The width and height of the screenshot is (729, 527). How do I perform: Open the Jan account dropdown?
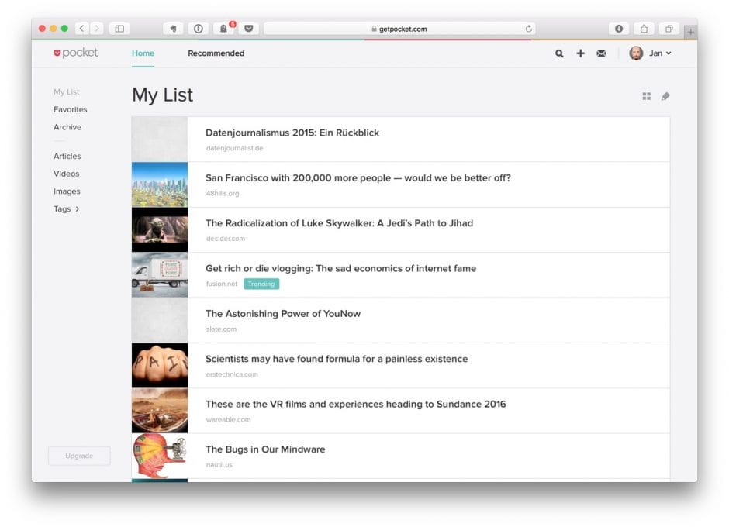point(650,53)
